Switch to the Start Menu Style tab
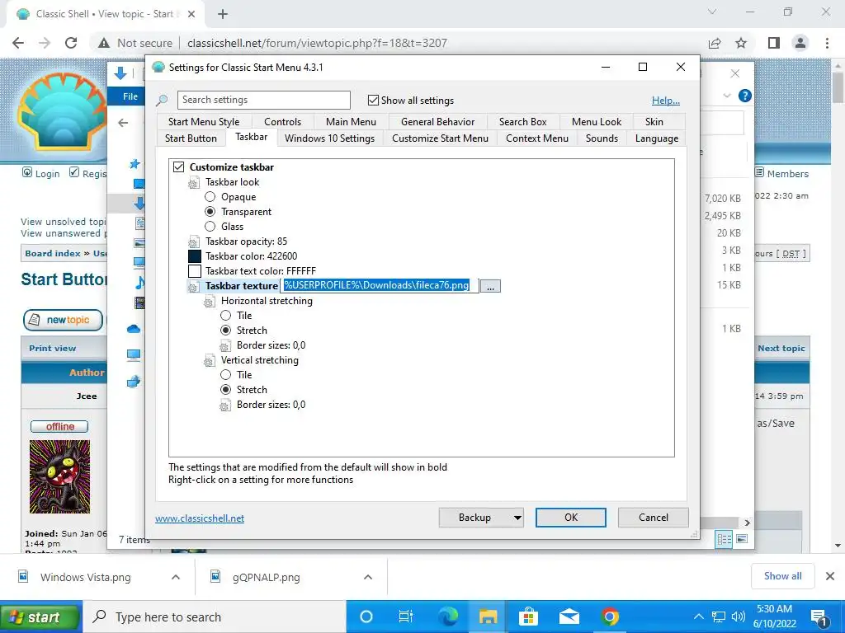The height and width of the screenshot is (633, 845). pos(203,122)
